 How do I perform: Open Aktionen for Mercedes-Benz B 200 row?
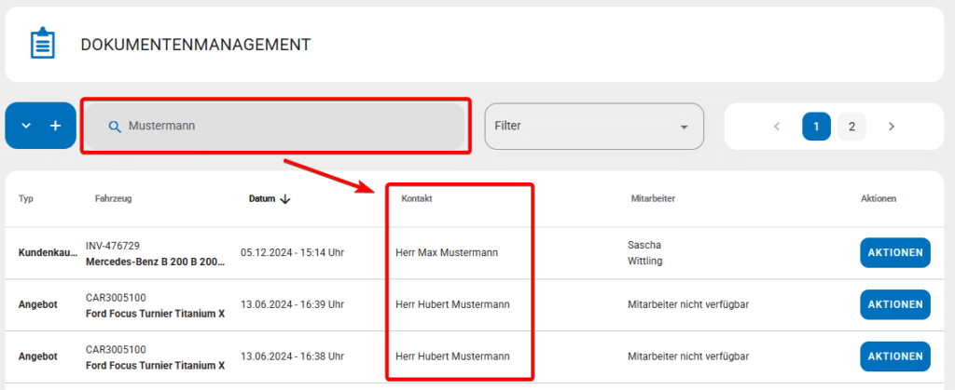(x=895, y=253)
